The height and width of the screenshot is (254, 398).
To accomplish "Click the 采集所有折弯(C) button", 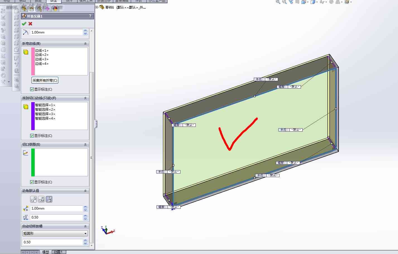I will click(45, 80).
